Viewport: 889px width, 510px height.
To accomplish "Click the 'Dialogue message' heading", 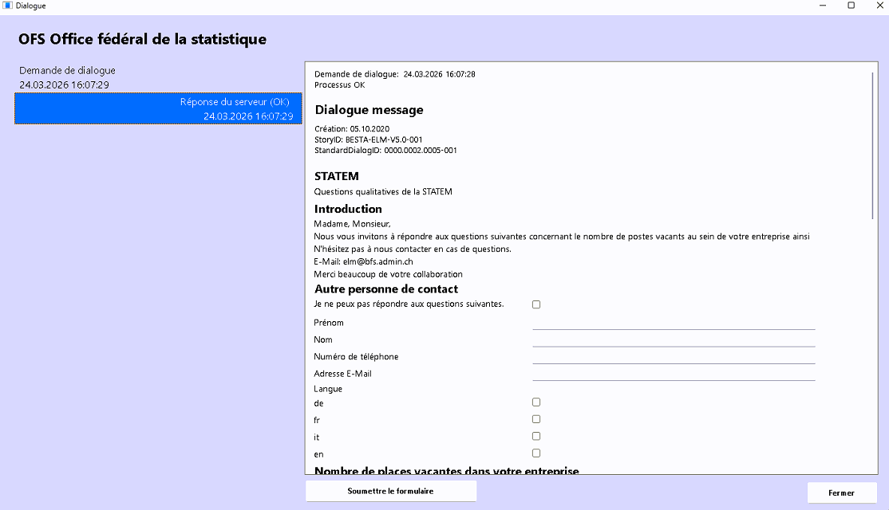I will pyautogui.click(x=369, y=110).
